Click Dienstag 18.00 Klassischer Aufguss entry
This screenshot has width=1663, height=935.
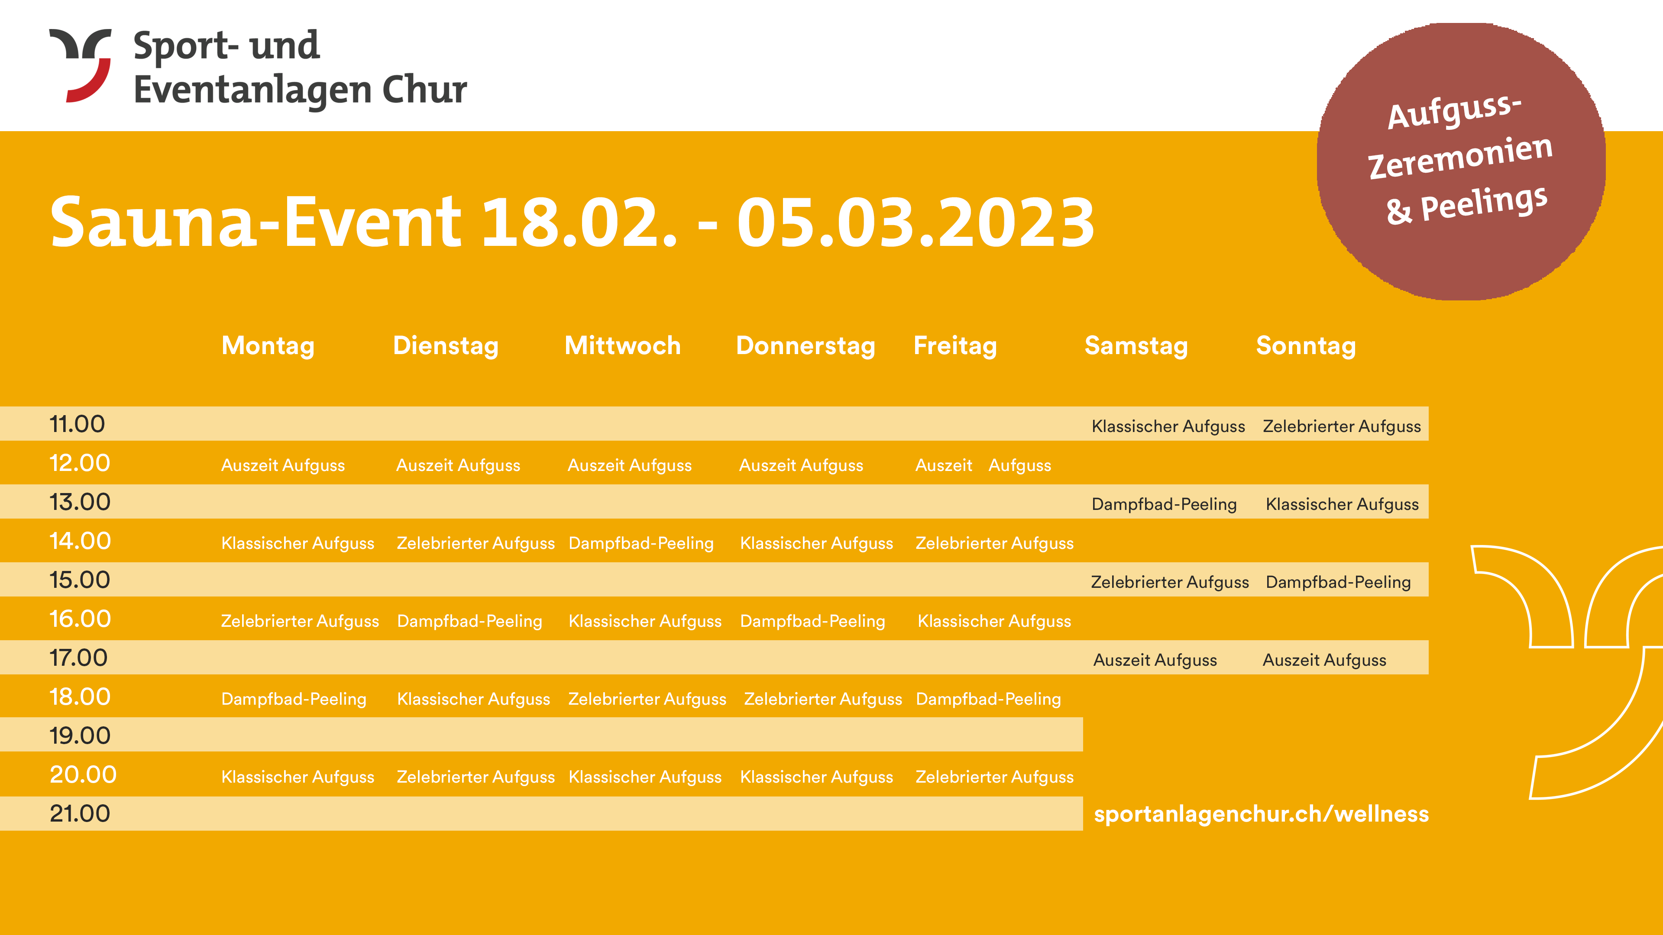point(473,700)
